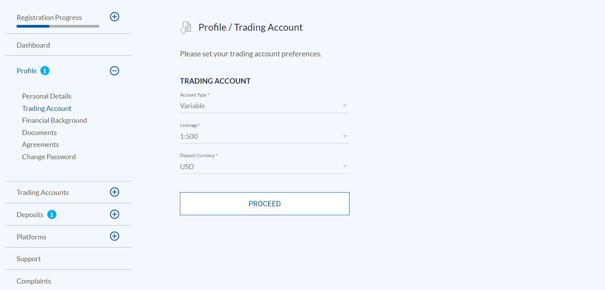Open the Leverage dropdown showing 1:500
The width and height of the screenshot is (605, 290).
264,136
